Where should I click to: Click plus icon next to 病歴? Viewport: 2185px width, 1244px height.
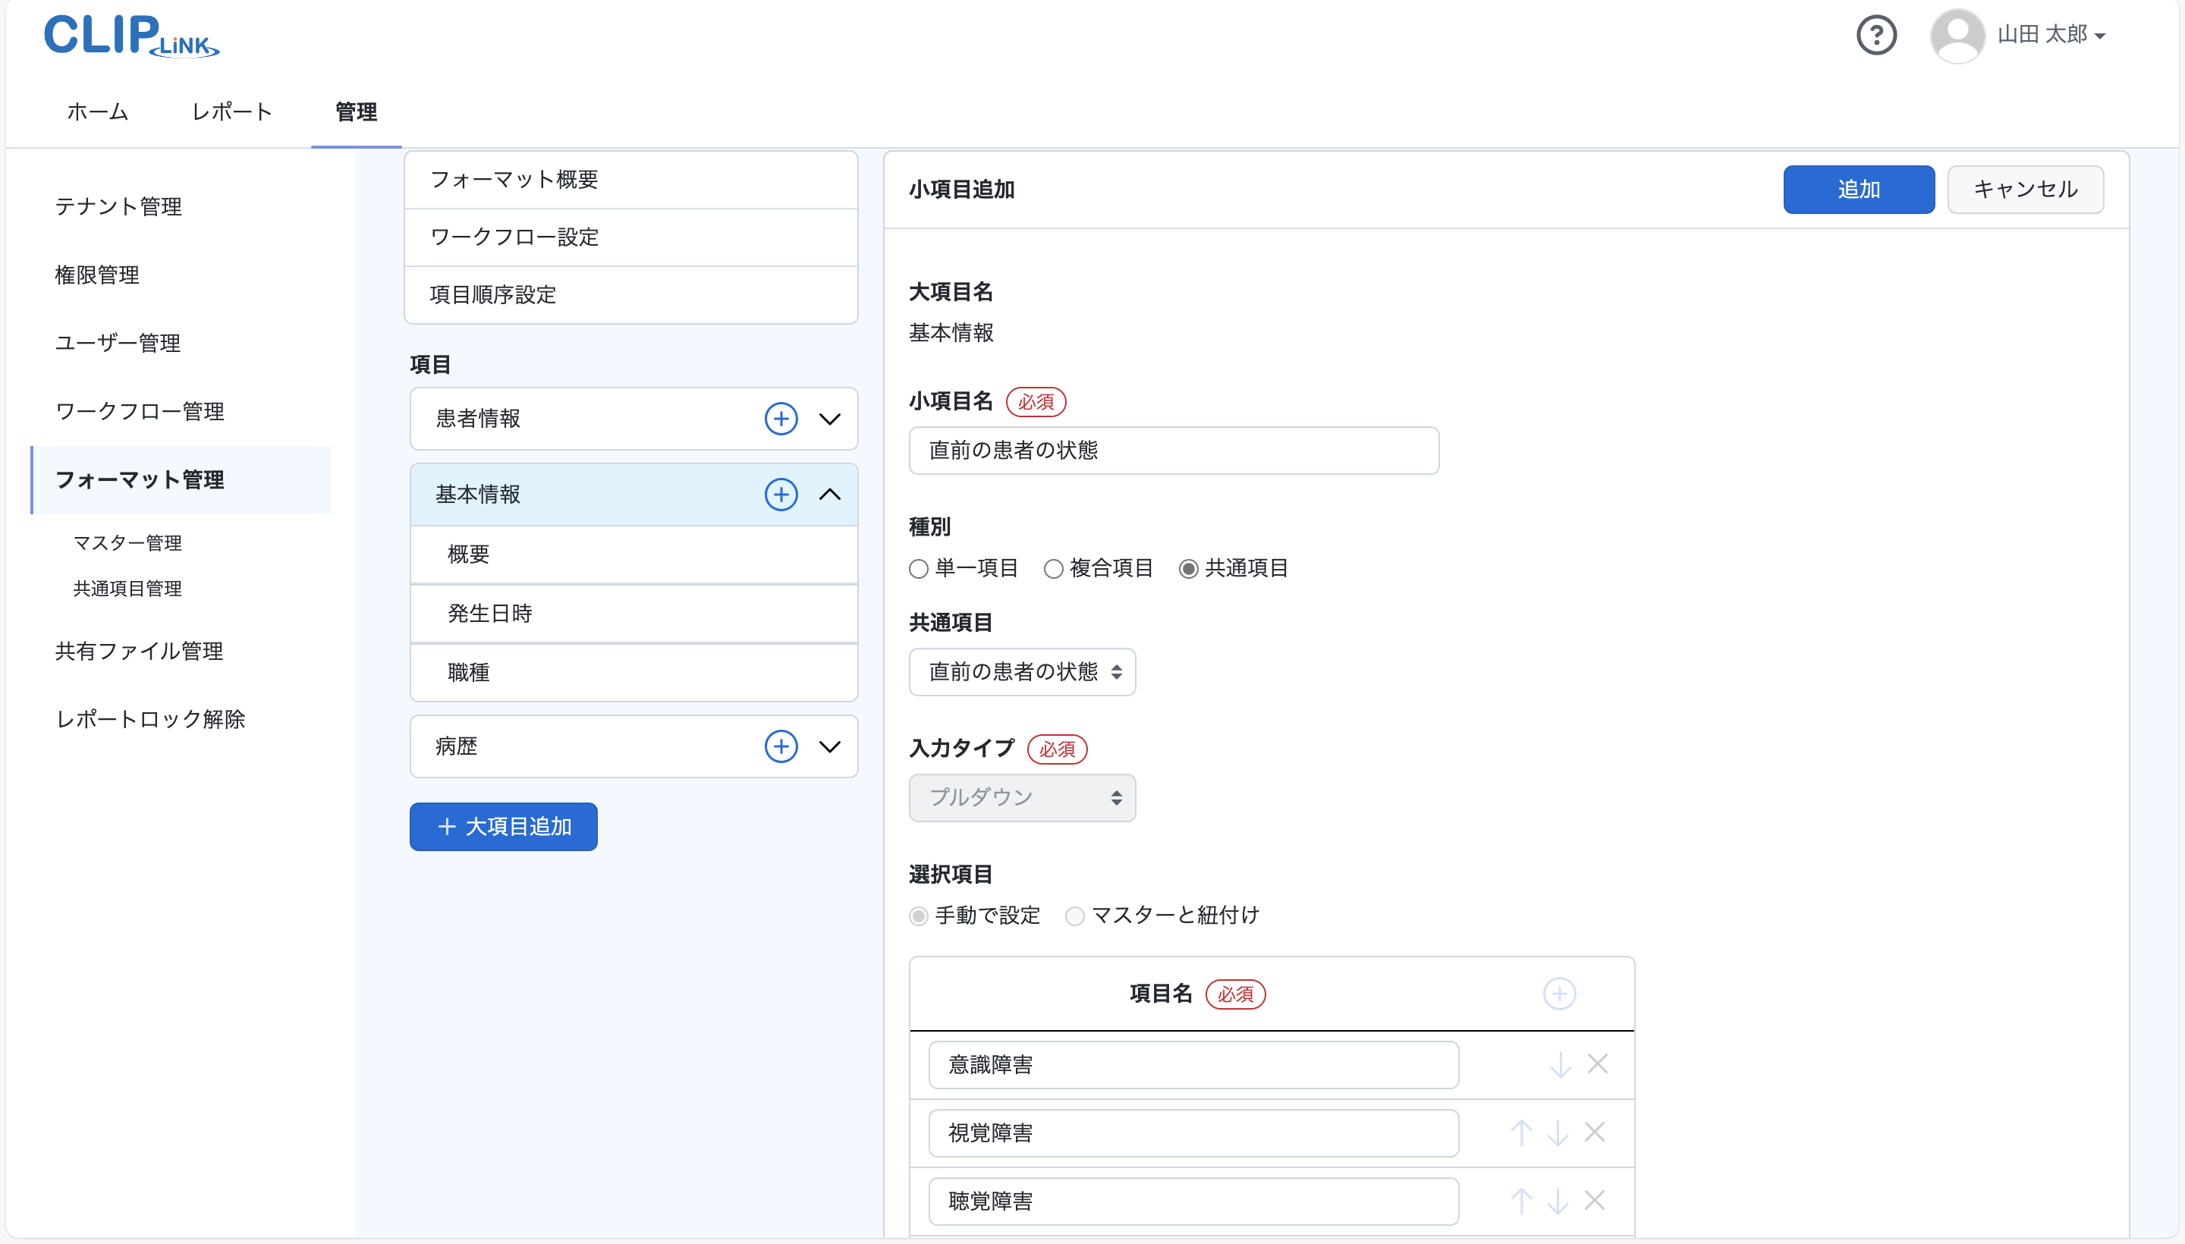tap(780, 746)
